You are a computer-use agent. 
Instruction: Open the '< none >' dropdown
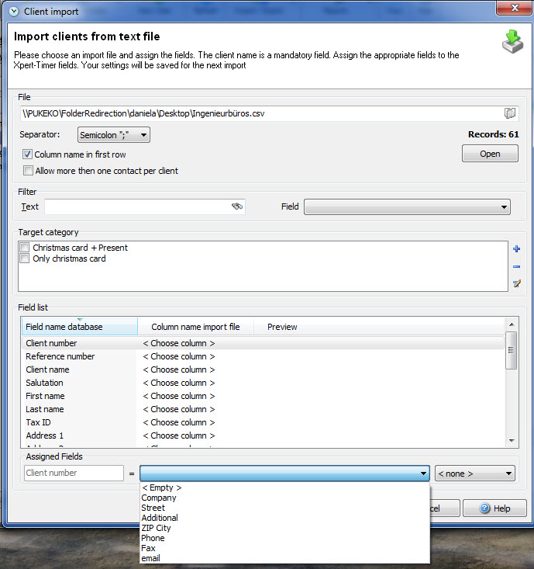click(x=474, y=474)
